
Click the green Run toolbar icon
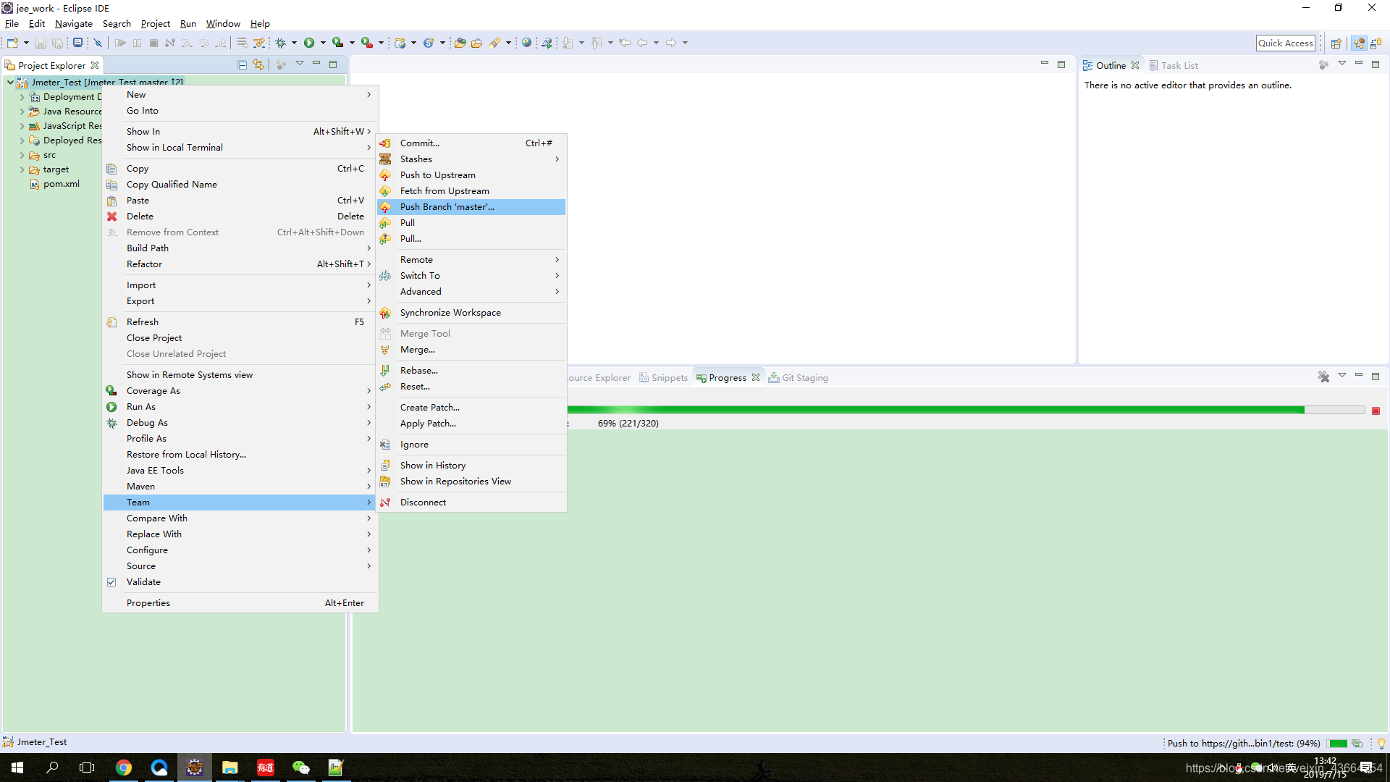(x=309, y=43)
